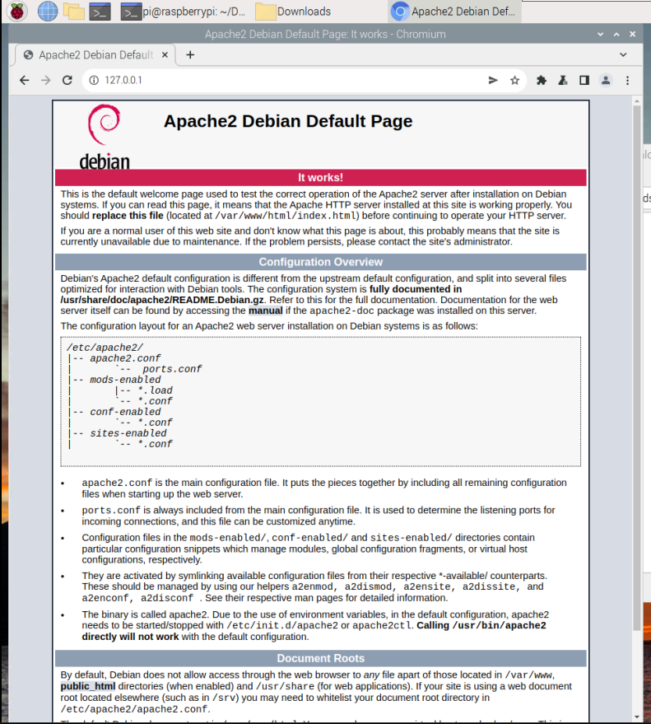Bookmark this page with star icon
Viewport: 651px width, 724px height.
pos(515,81)
